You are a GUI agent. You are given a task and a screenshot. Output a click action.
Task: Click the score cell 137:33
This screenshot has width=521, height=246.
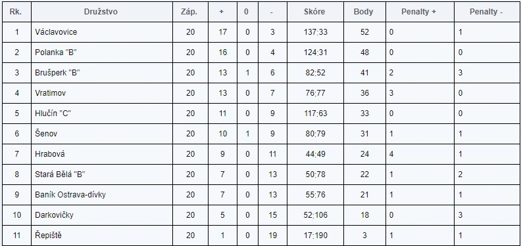click(315, 32)
